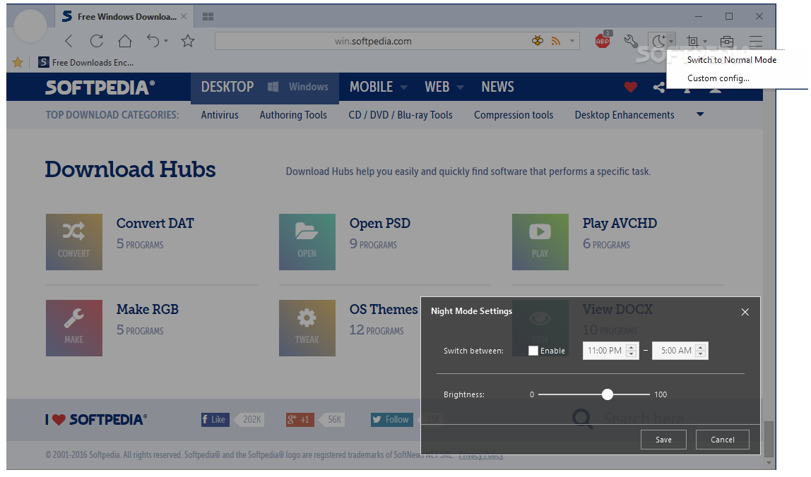
Task: Expand the WEB menu arrow
Action: [460, 87]
